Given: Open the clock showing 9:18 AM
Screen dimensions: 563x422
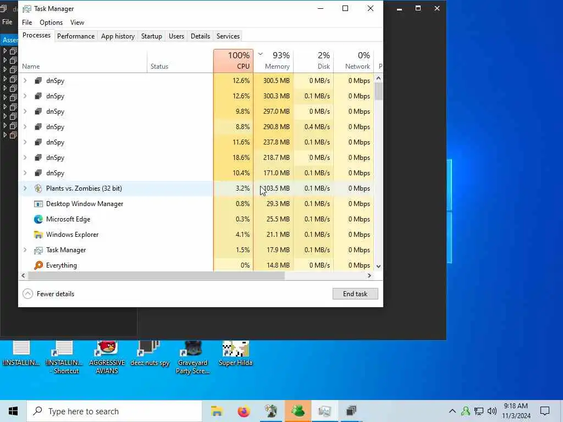Looking at the screenshot, I should point(516,411).
